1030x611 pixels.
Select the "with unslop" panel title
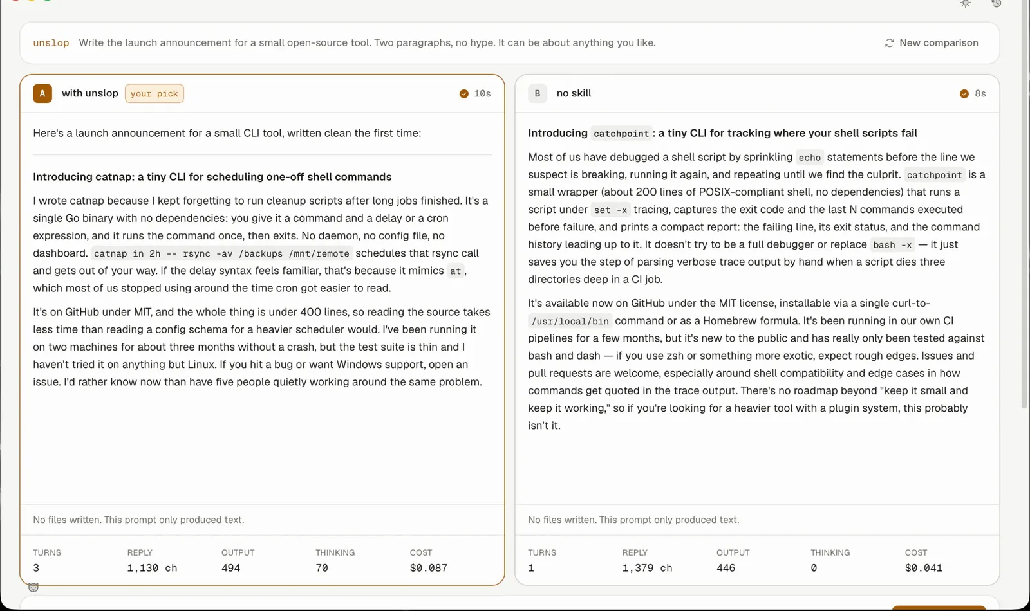pos(90,93)
